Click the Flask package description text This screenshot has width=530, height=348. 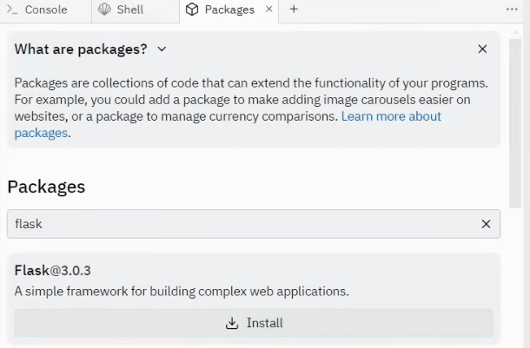point(182,292)
